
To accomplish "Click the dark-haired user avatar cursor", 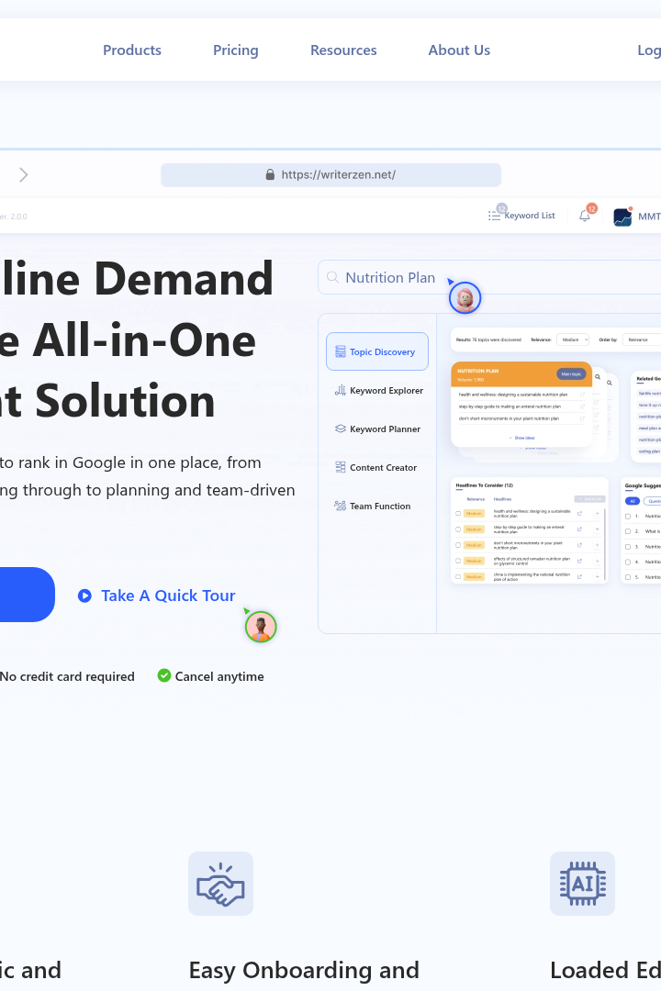I will point(261,627).
